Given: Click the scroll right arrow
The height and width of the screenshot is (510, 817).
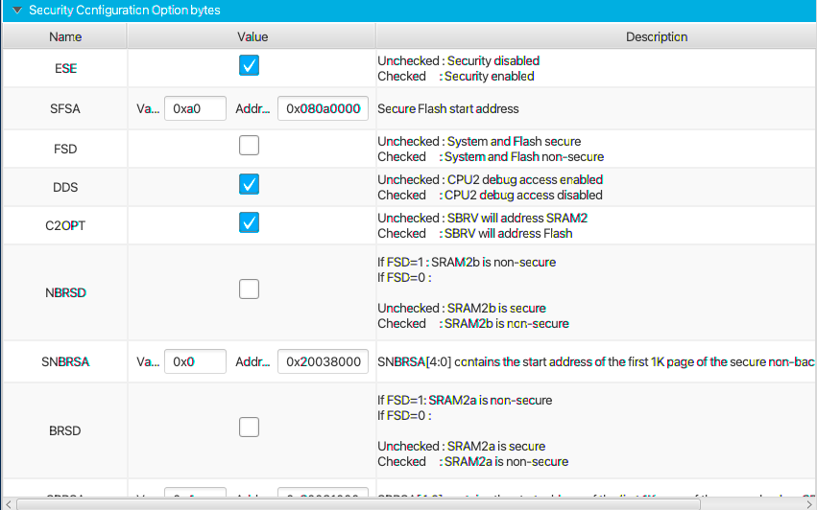Looking at the screenshot, I should coord(808,503).
